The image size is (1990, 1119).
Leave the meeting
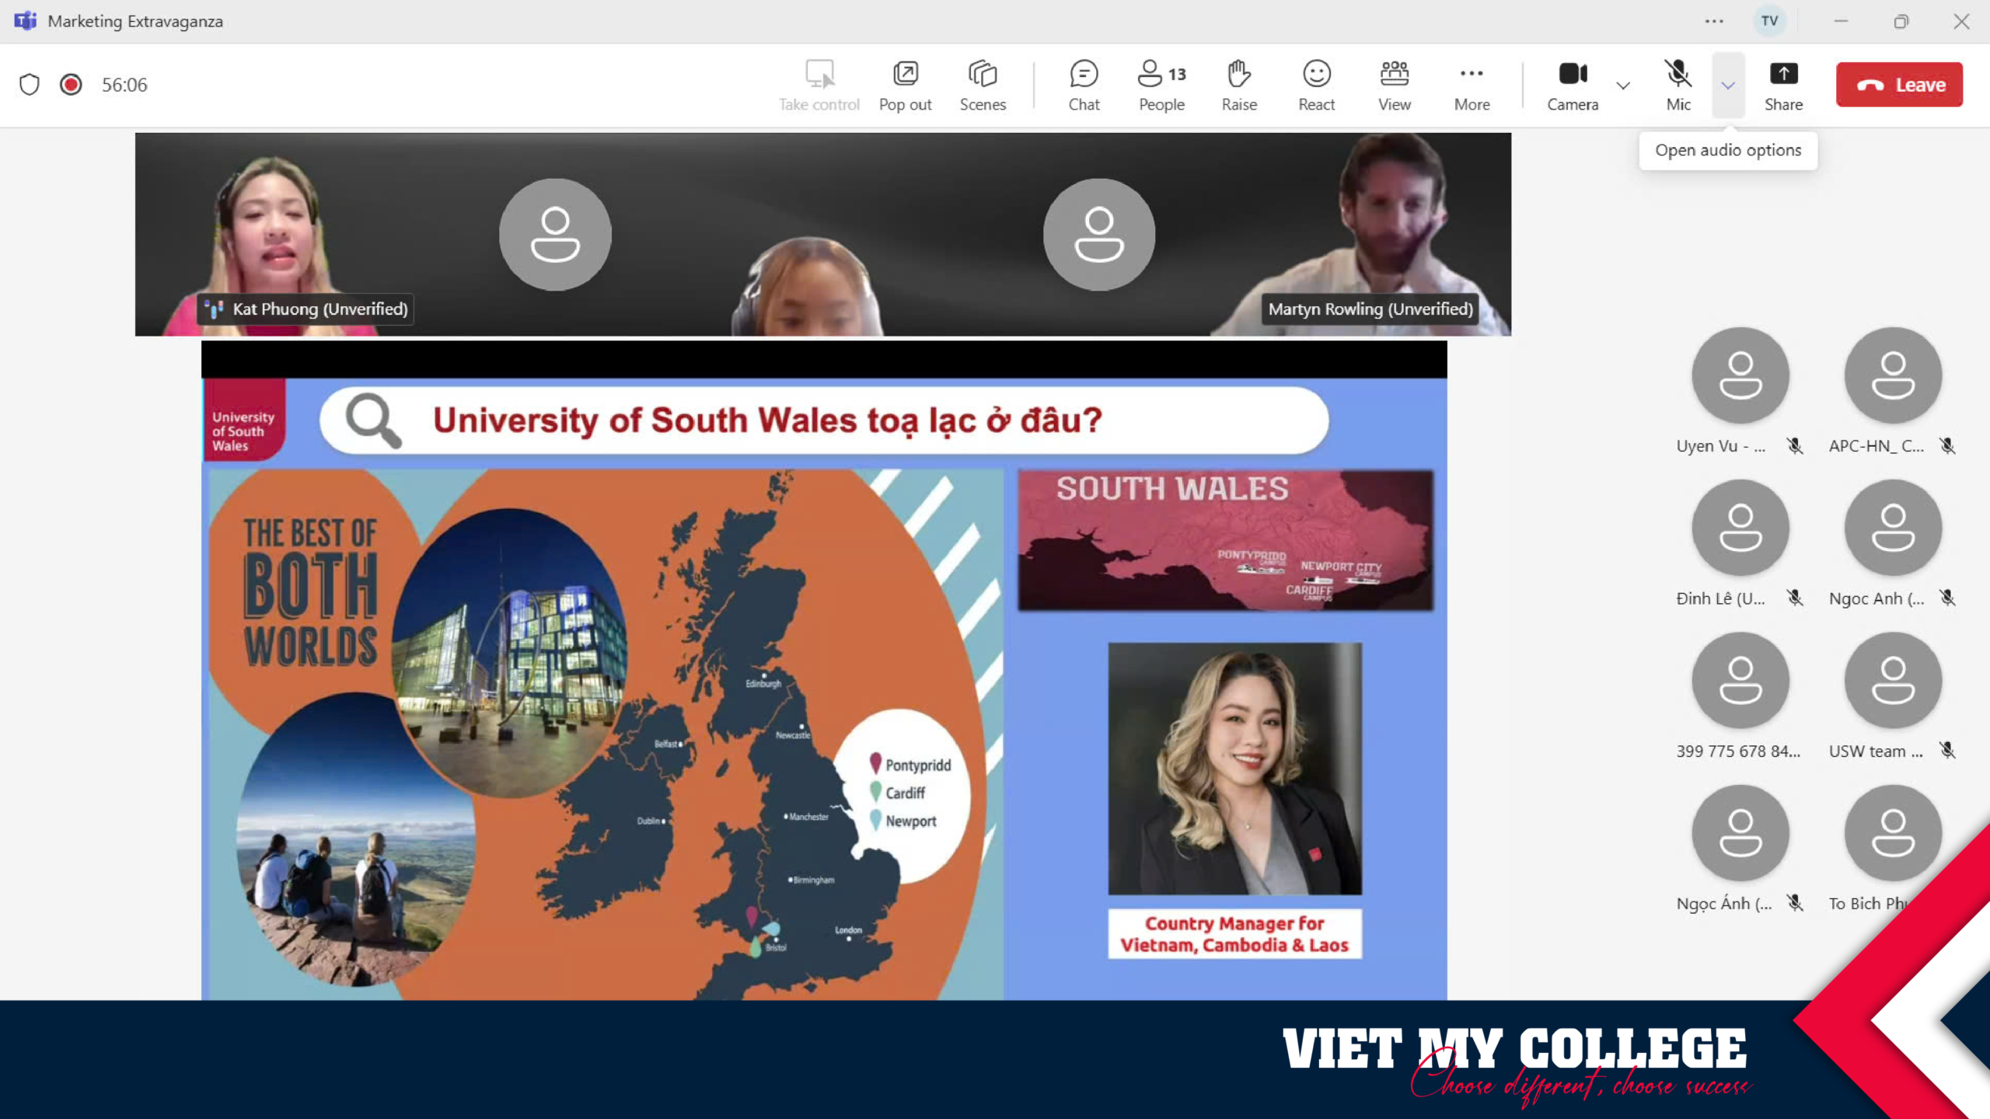1899,85
